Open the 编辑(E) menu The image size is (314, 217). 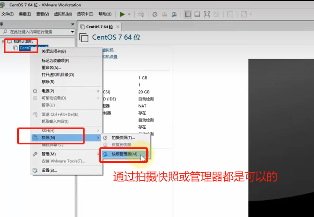coord(25,14)
